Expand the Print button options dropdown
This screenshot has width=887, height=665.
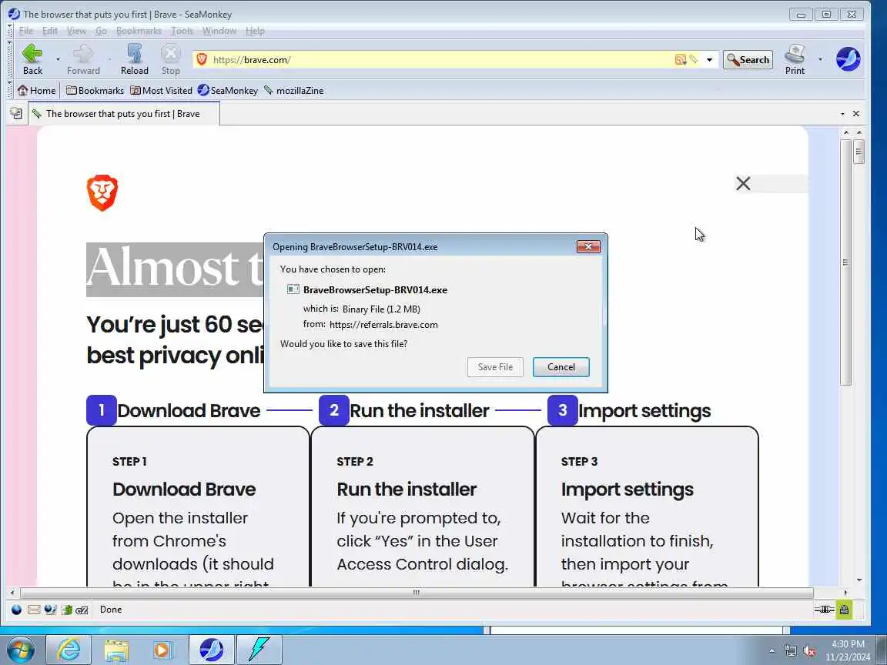tap(820, 59)
